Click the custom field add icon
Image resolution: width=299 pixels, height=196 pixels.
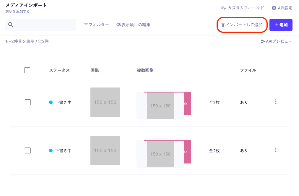[223, 8]
